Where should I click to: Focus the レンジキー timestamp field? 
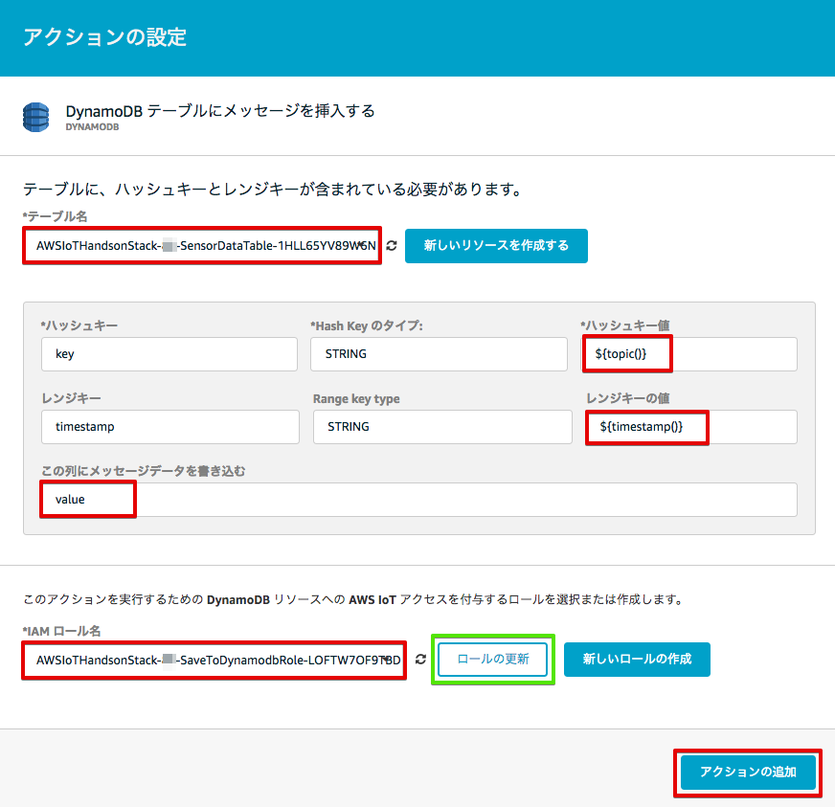(170, 427)
